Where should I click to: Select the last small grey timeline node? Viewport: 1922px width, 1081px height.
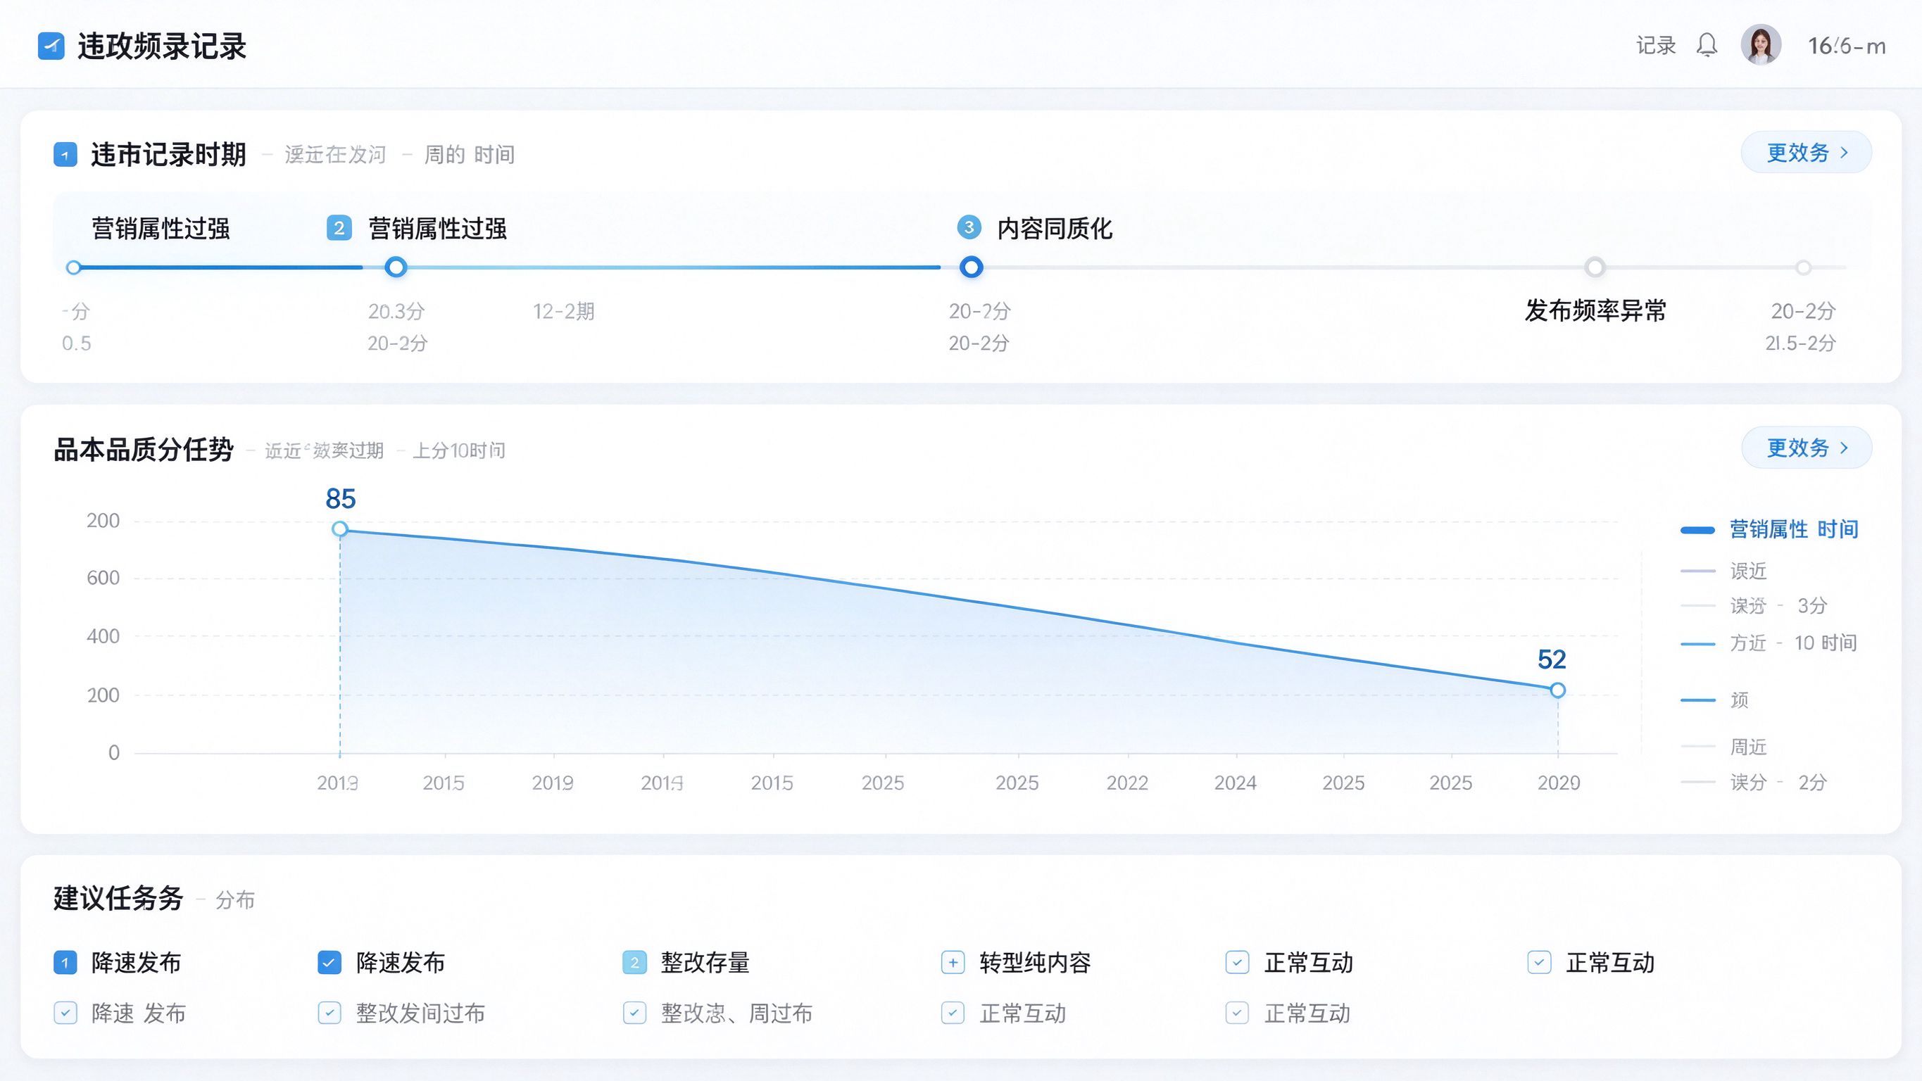coord(1803,267)
